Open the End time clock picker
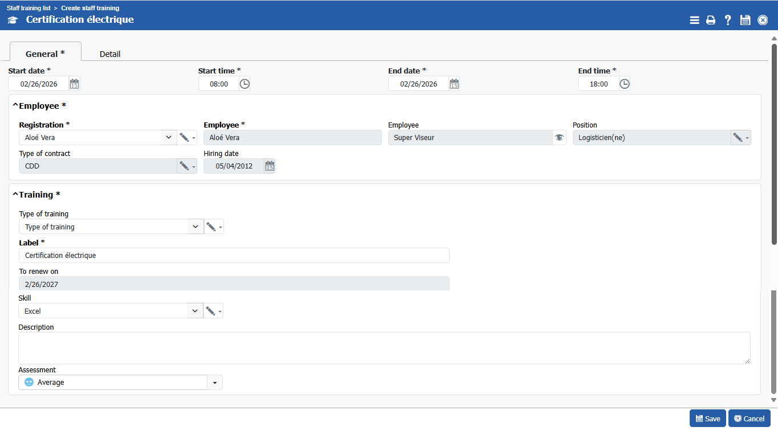778x431 pixels. 625,84
